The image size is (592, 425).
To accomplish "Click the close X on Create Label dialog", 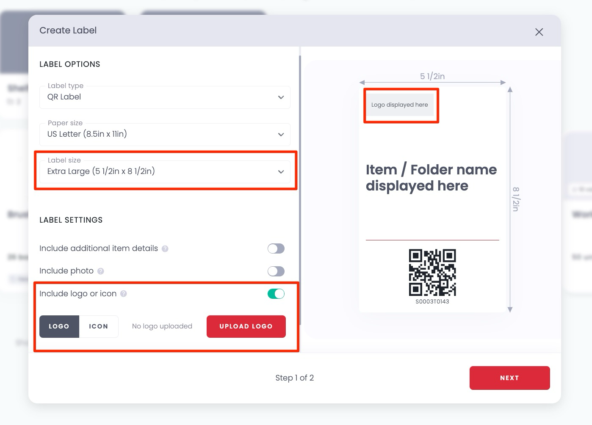I will [539, 32].
